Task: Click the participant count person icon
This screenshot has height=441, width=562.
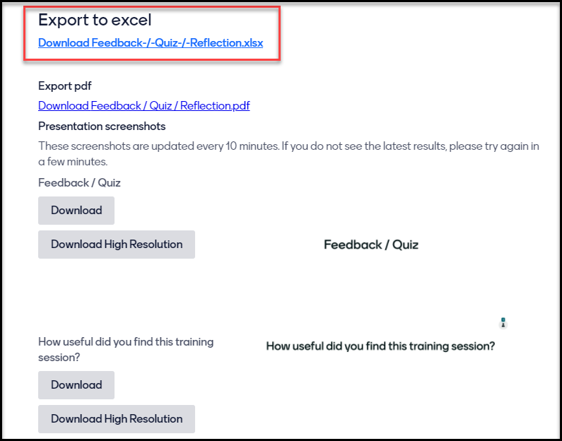Action: 503,325
